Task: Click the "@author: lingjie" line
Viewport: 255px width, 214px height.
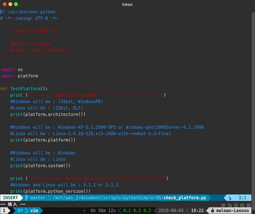Action: pyautogui.click(x=30, y=44)
